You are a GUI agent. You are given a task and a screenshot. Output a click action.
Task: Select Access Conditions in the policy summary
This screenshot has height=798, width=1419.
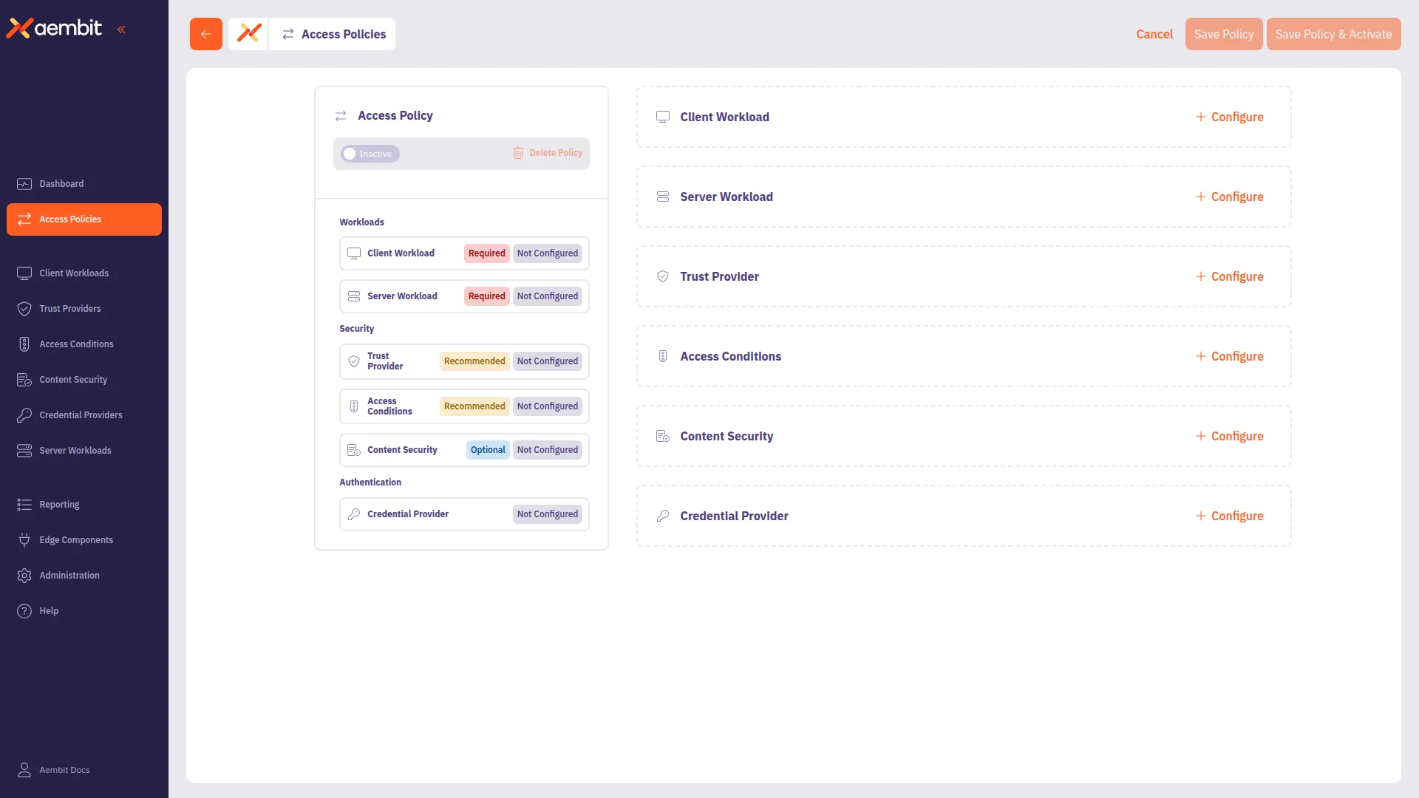[x=464, y=406]
